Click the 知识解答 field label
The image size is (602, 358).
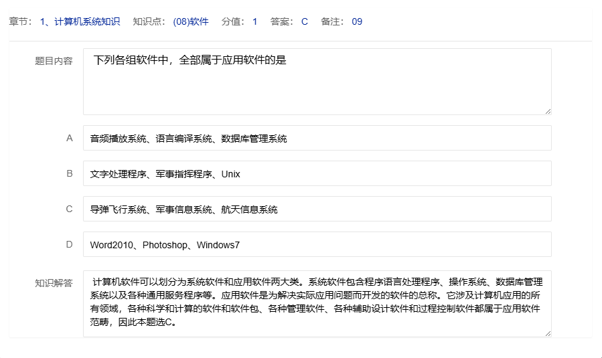point(54,283)
